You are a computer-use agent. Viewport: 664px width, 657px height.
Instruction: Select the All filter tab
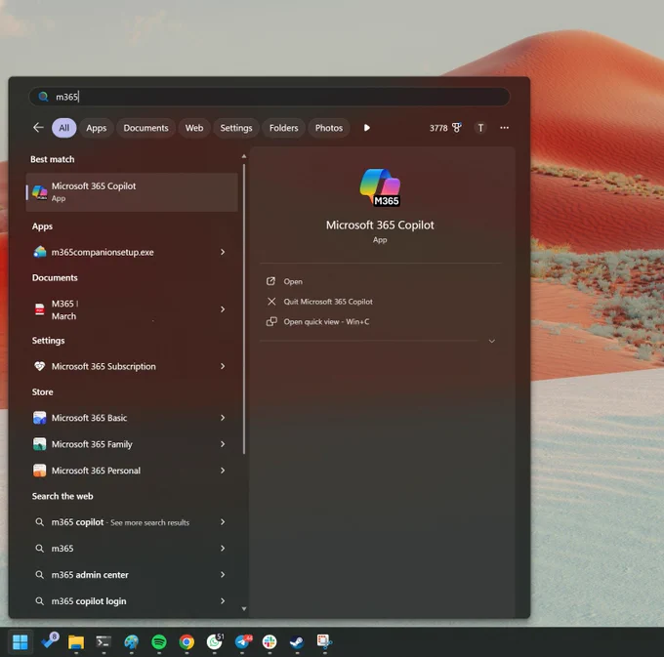click(63, 128)
